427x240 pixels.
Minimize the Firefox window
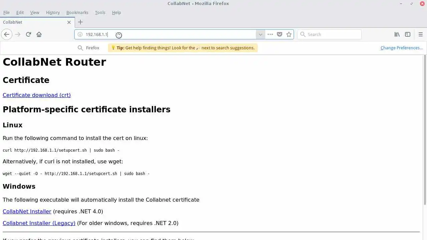click(401, 3)
